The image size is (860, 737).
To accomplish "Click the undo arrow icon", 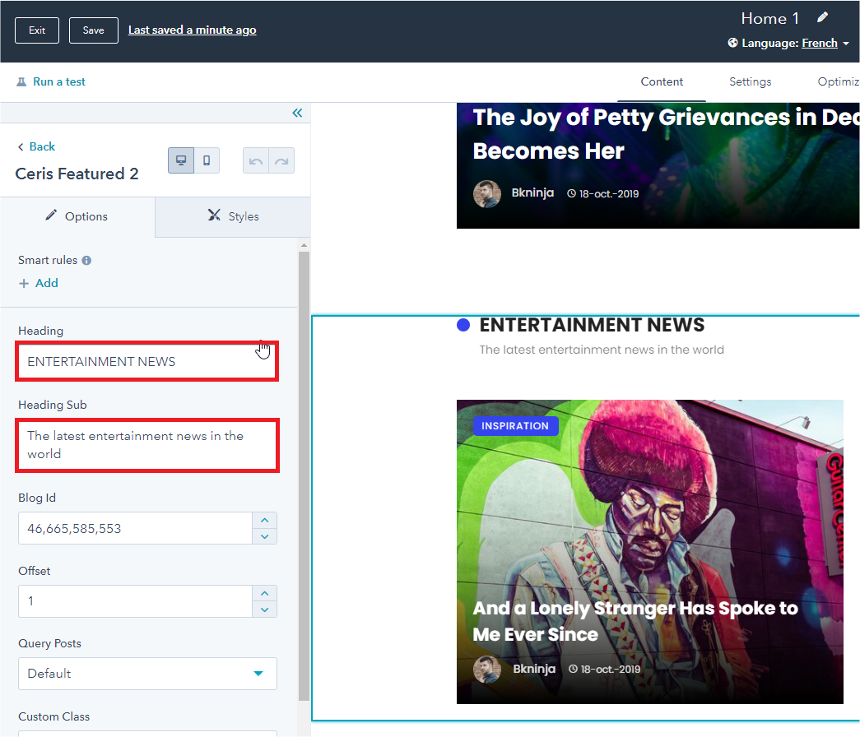I will click(256, 160).
